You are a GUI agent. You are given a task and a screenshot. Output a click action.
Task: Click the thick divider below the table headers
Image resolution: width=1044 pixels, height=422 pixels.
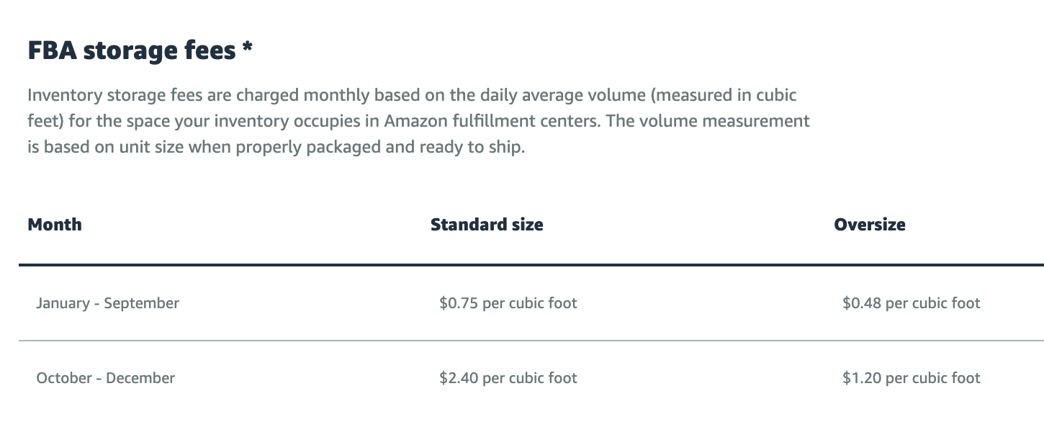click(531, 265)
